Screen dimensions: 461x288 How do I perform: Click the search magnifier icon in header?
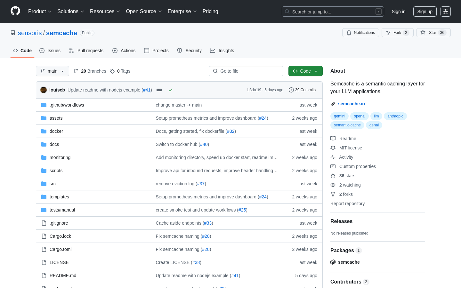287,12
